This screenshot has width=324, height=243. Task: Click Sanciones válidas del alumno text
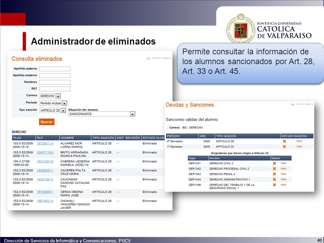click(192, 119)
